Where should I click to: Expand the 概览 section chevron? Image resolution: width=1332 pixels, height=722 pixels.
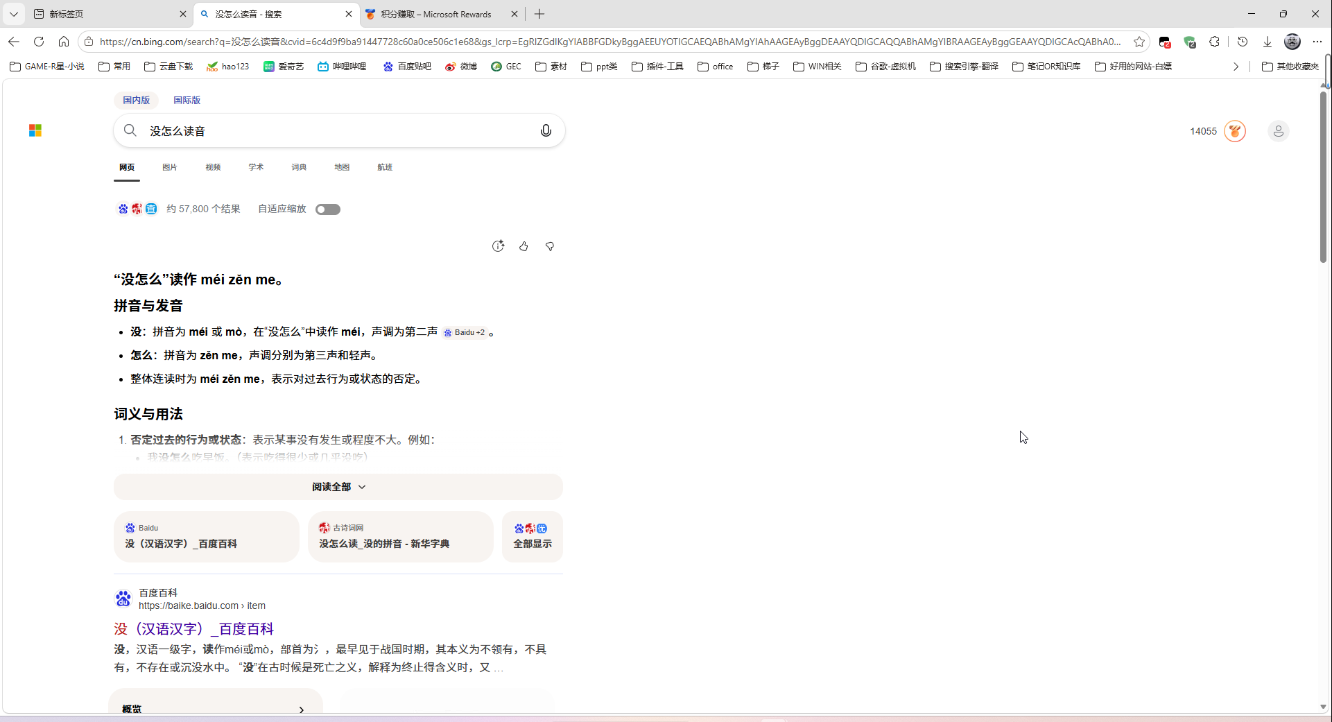pos(301,710)
